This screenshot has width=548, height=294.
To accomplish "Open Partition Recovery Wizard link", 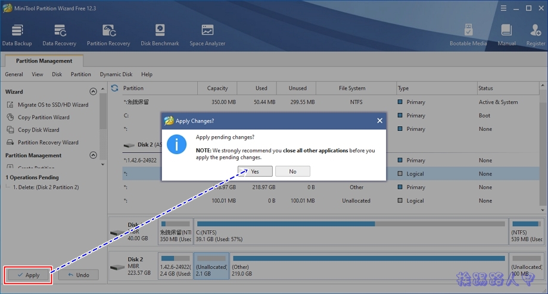I will [x=48, y=142].
